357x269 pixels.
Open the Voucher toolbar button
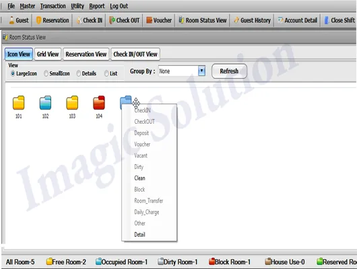(x=159, y=20)
